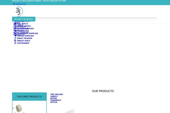Click the Our Products heading
The width and height of the screenshot is (170, 113).
pyautogui.click(x=103, y=91)
